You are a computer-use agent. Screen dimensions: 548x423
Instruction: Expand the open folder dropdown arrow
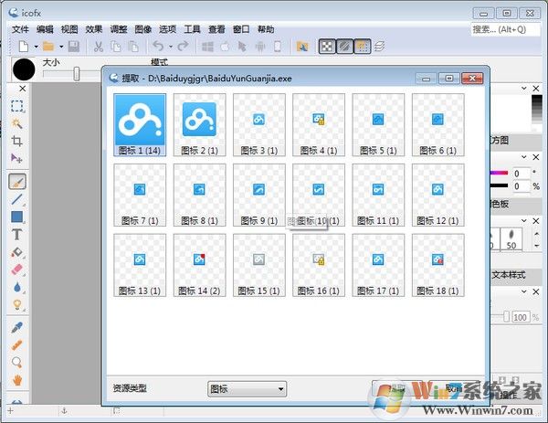click(60, 46)
